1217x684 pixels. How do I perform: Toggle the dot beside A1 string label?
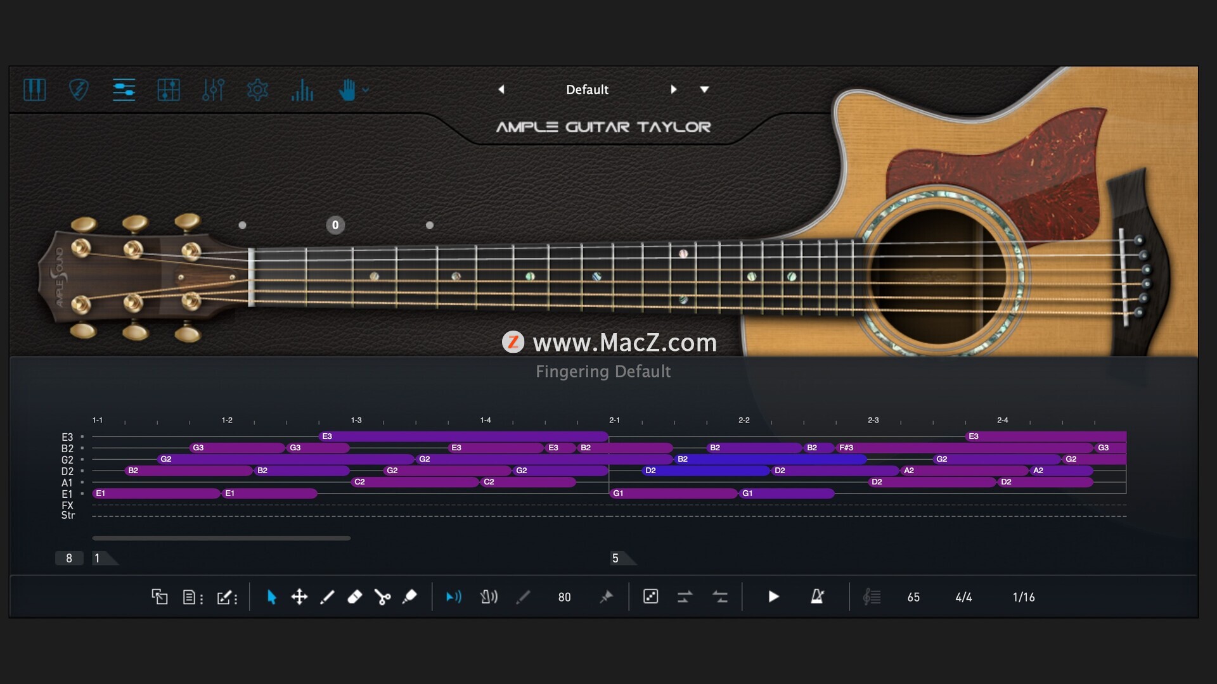(x=82, y=483)
